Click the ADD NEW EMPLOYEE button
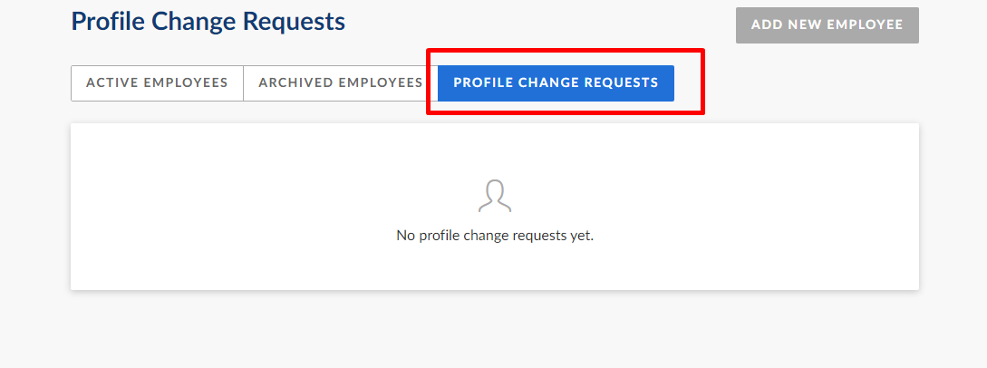The height and width of the screenshot is (368, 987). pyautogui.click(x=827, y=25)
